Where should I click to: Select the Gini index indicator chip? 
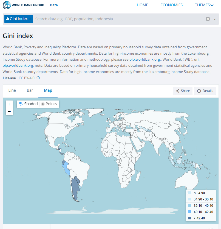point(18,19)
